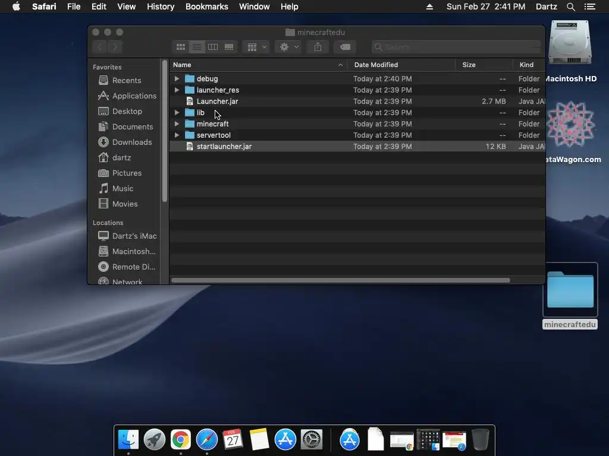Switch Finder to gallery view
Viewport: 609px width, 456px height.
tap(229, 47)
